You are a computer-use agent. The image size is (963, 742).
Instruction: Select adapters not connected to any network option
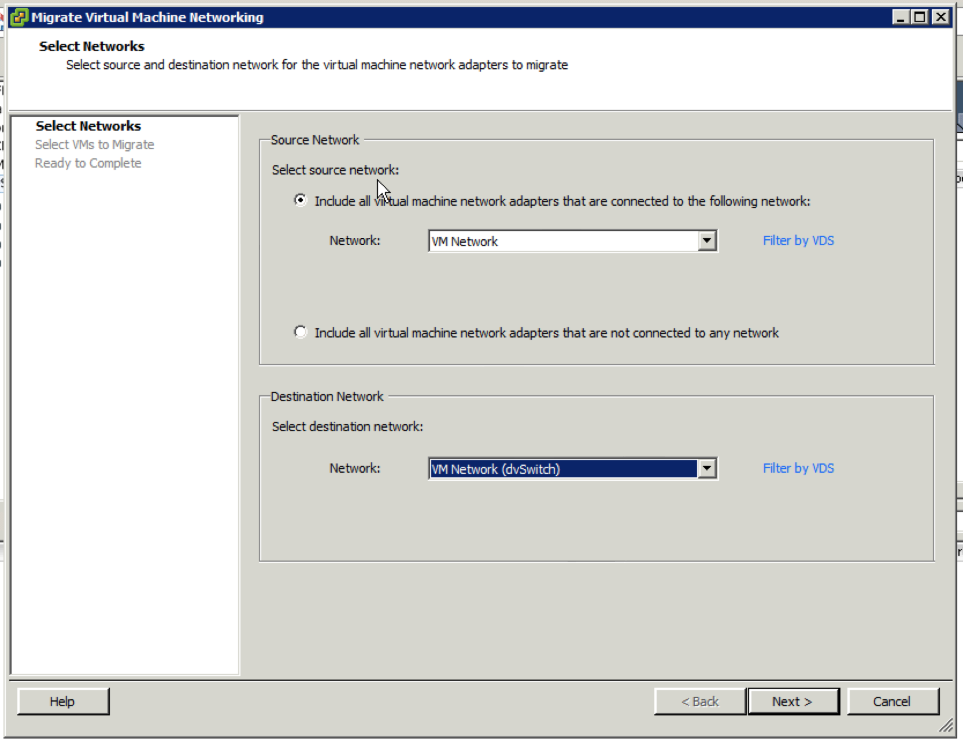pos(301,332)
